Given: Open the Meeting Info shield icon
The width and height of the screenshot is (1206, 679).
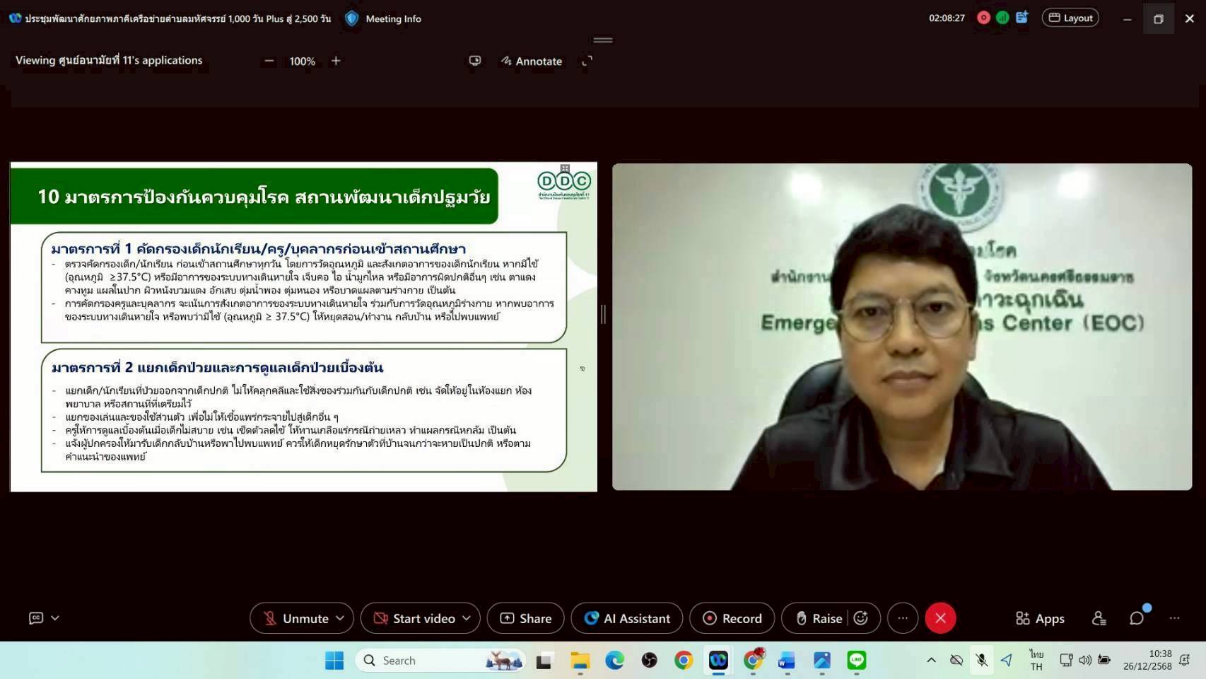Looking at the screenshot, I should 351,18.
